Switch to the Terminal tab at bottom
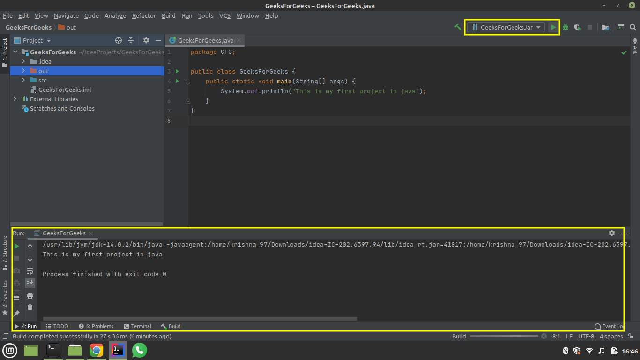The height and width of the screenshot is (360, 640). [x=137, y=326]
